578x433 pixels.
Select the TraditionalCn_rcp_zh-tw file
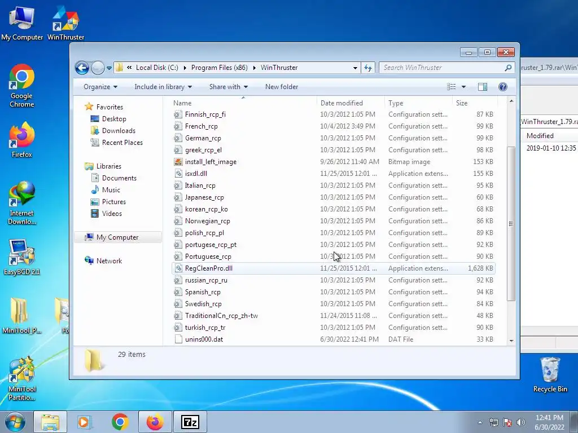[x=333, y=316]
